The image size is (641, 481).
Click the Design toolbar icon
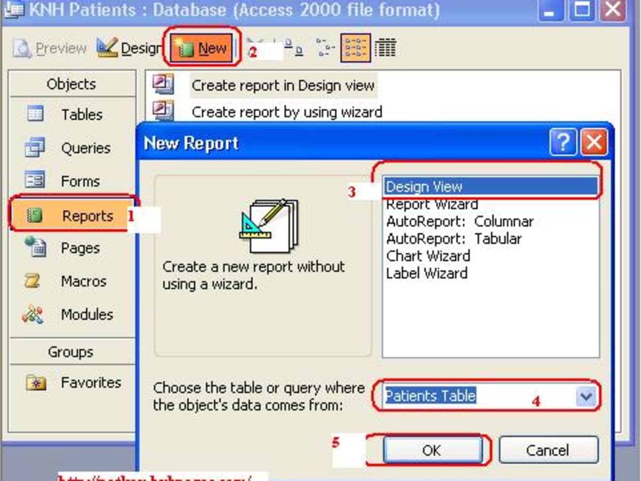click(x=124, y=48)
